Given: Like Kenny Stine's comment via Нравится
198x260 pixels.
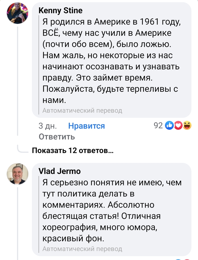Looking at the screenshot, I should point(87,126).
